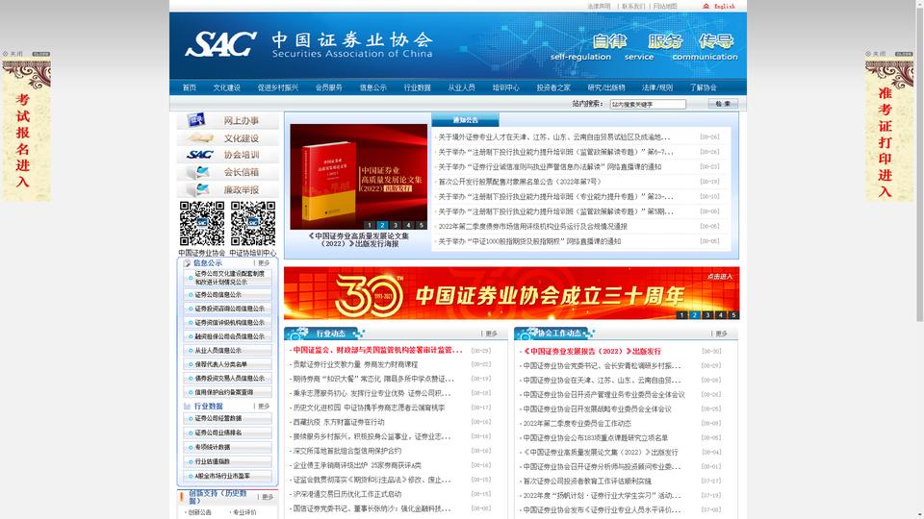Screen dimensions: 924x519
Task: Show slide 2 of 30周年 banner
Action: coord(695,315)
